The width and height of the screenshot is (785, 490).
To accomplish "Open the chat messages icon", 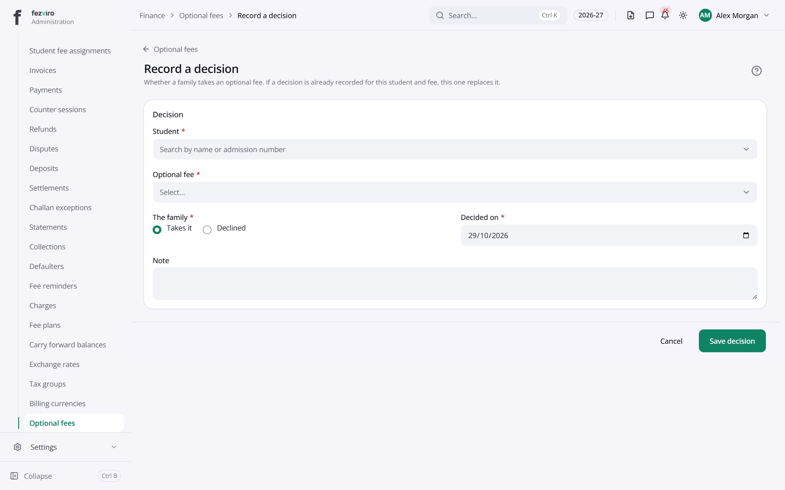I will tap(649, 15).
